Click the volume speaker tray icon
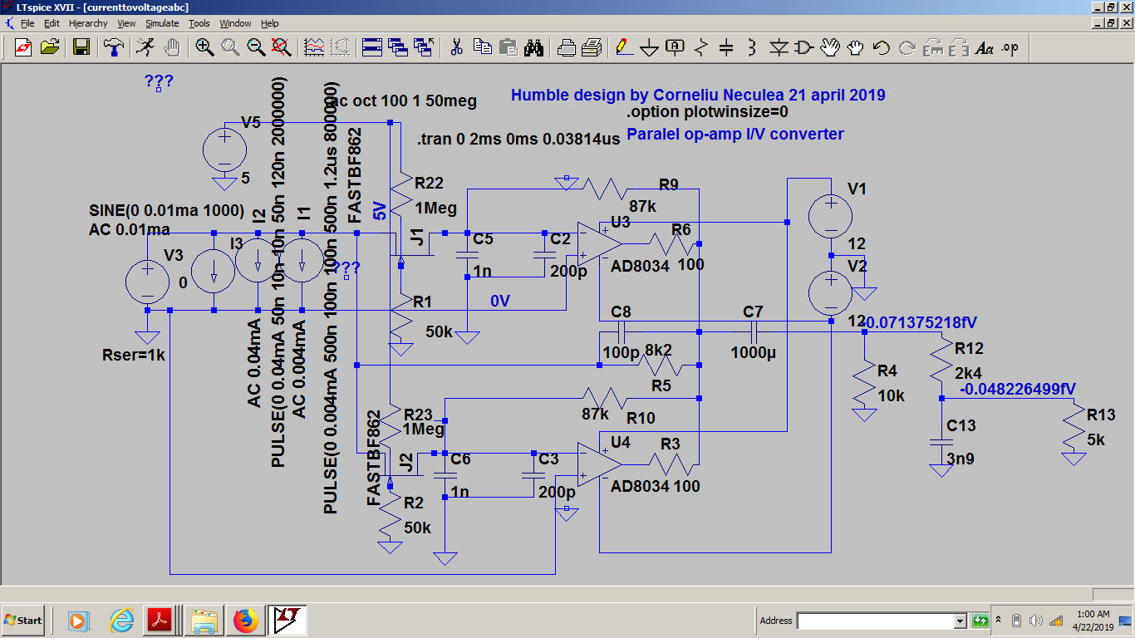The image size is (1135, 638). (1036, 621)
